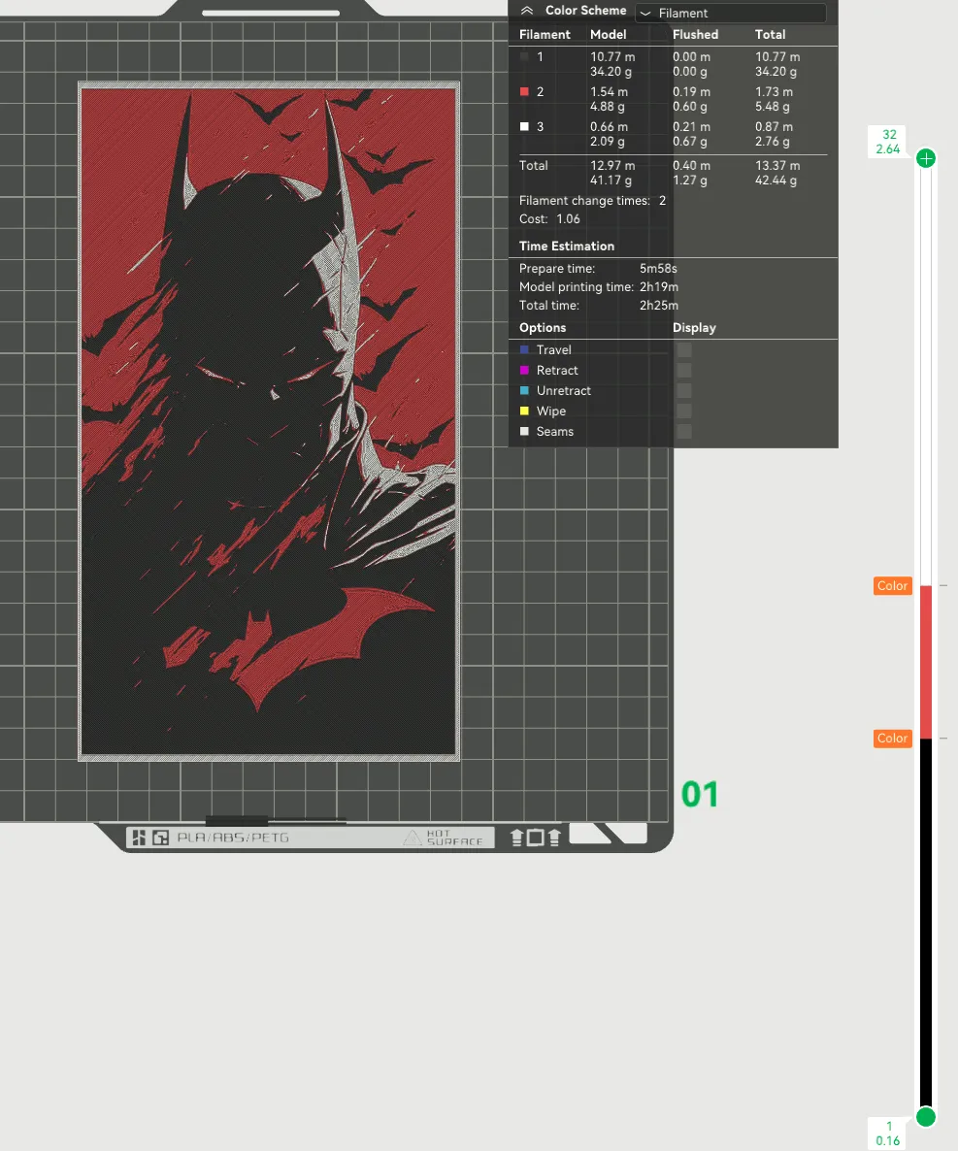Click the Options heading
This screenshot has height=1151, width=958.
(x=543, y=327)
